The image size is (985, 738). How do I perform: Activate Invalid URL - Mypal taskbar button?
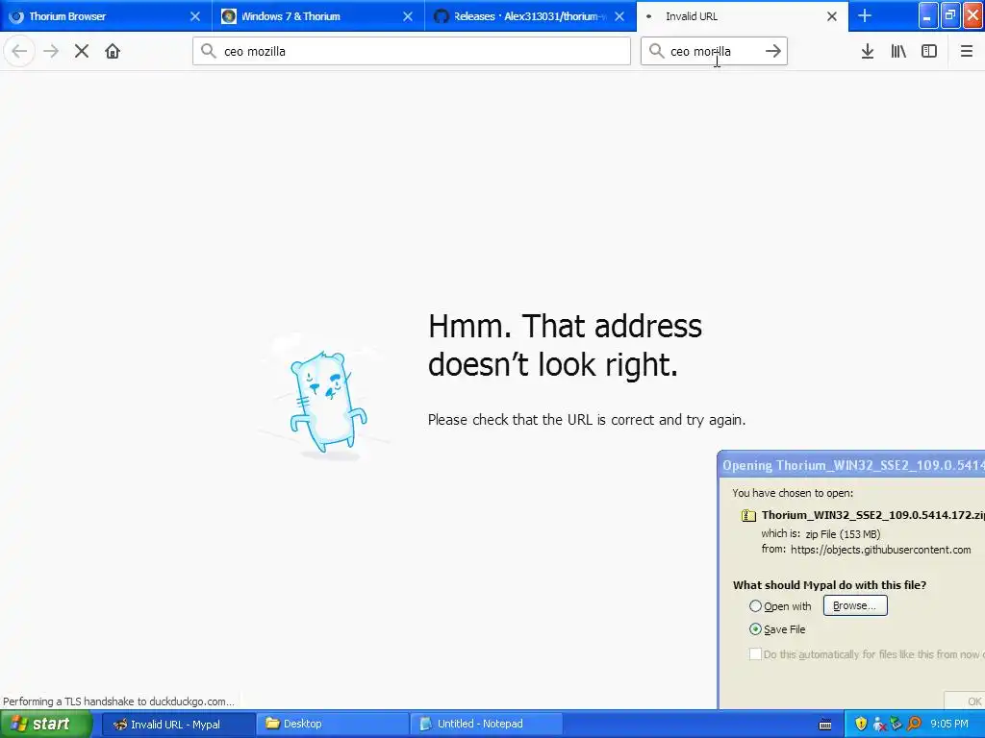click(177, 725)
